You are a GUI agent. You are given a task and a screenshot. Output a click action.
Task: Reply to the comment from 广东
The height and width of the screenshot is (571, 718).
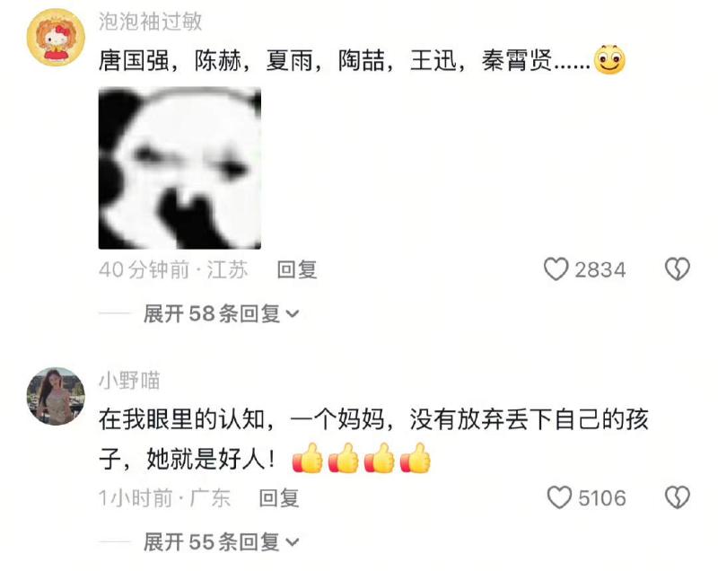click(x=279, y=497)
